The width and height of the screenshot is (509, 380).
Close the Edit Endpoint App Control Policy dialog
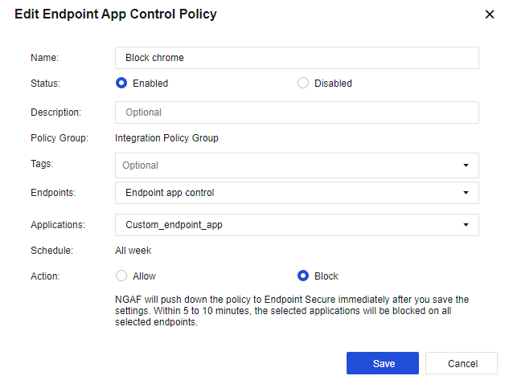click(490, 14)
